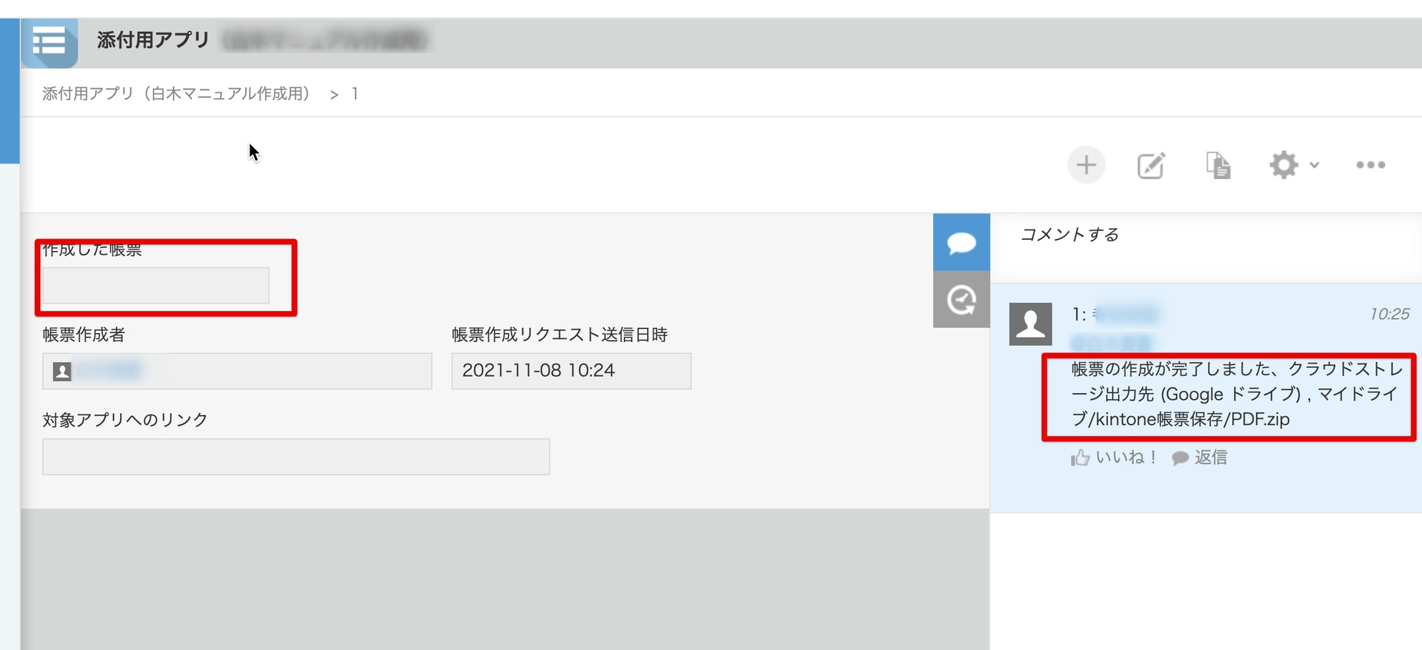
Task: Click the app list icon in the header
Action: [50, 41]
